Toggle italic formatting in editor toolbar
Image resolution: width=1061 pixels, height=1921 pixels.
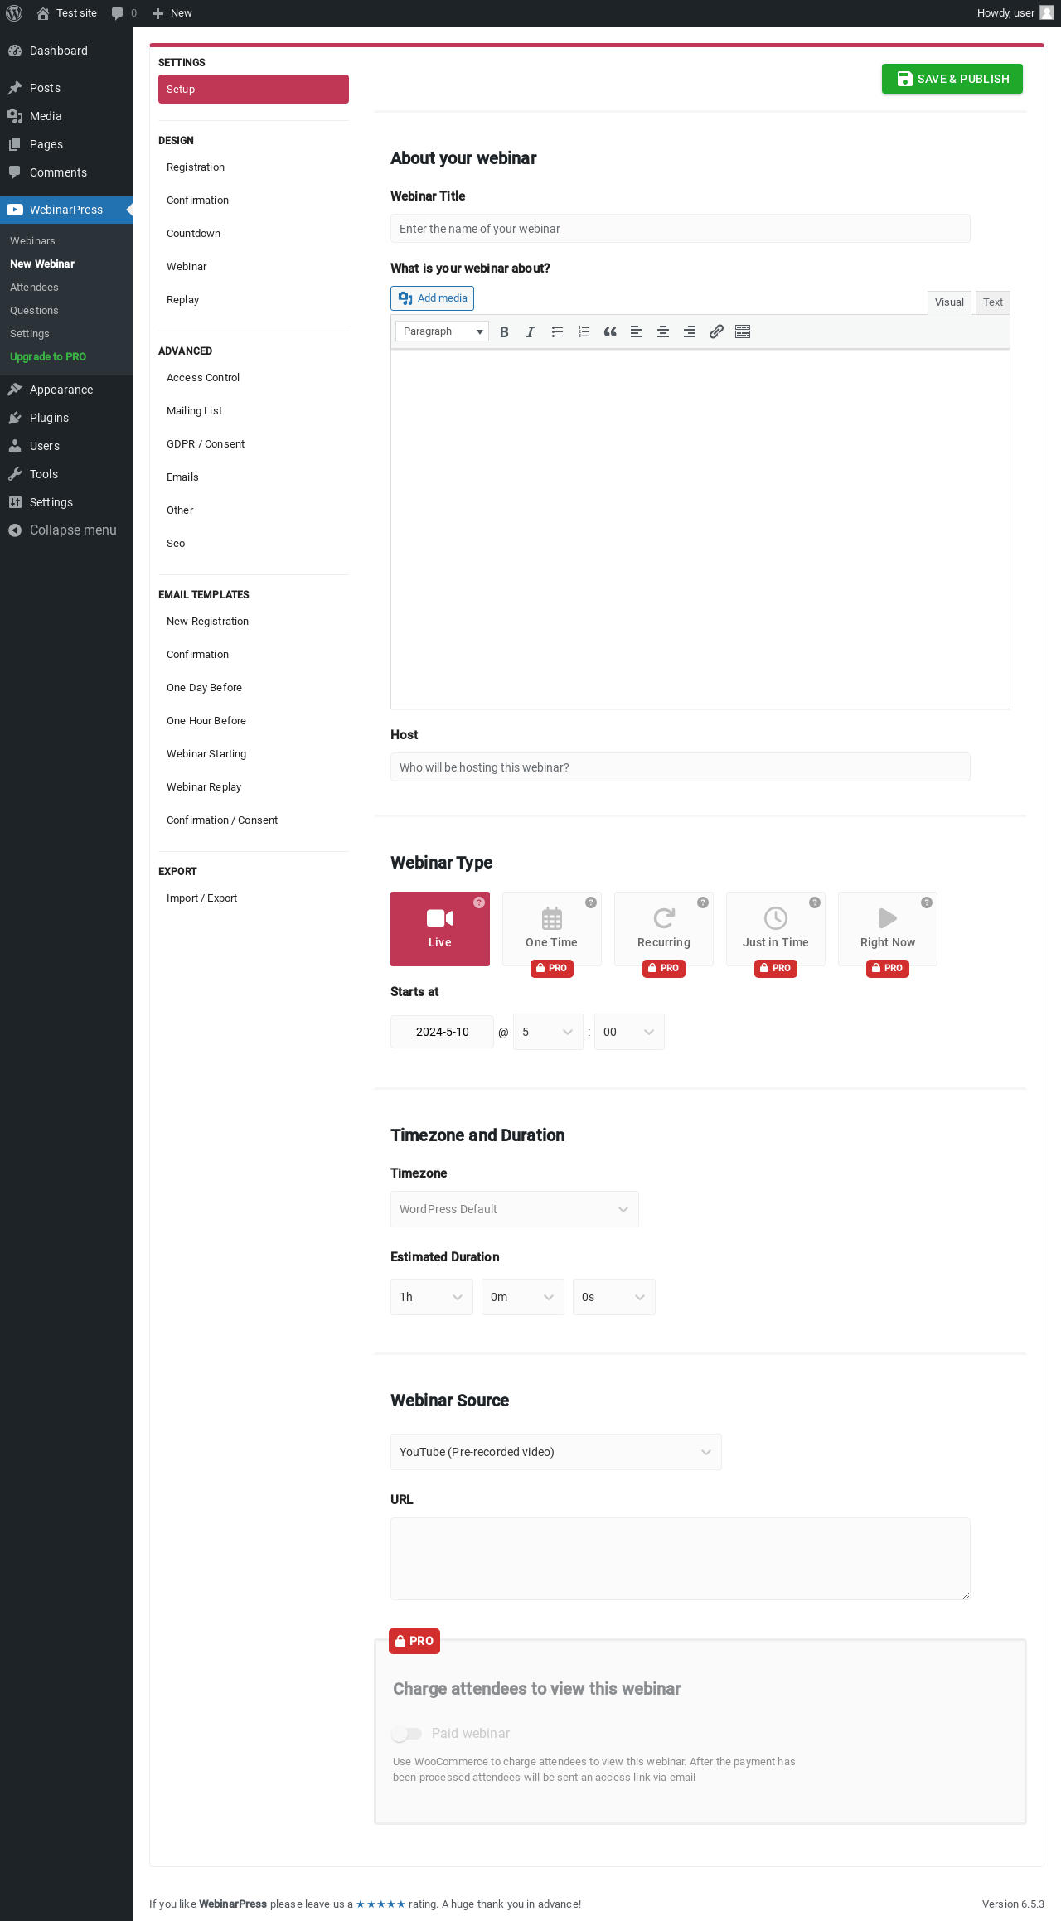(530, 331)
